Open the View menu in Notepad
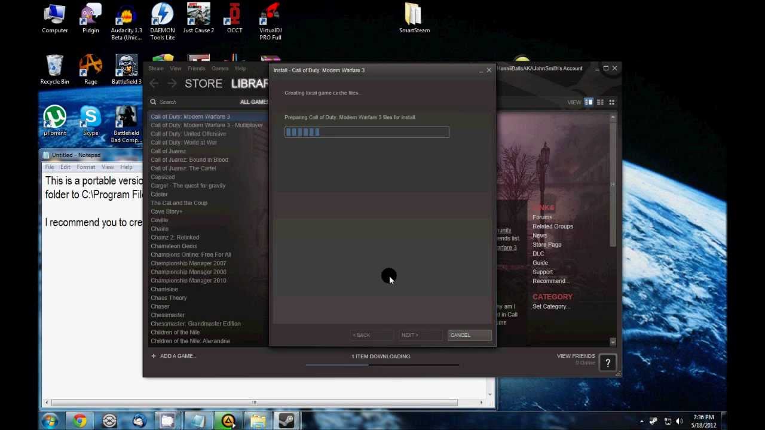Screen dimensions: 765x430 [108, 167]
